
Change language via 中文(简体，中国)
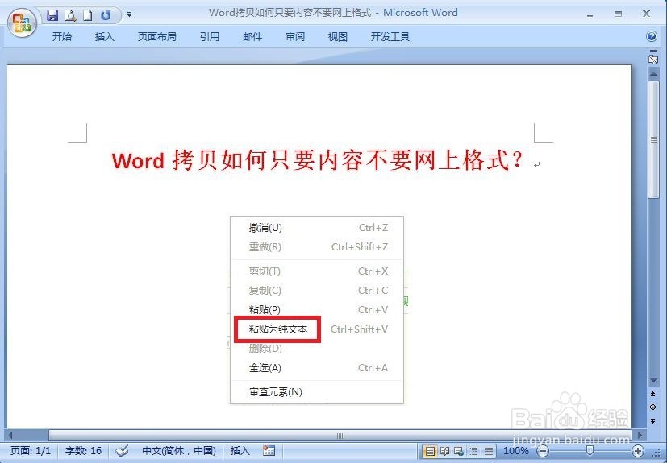coord(179,451)
